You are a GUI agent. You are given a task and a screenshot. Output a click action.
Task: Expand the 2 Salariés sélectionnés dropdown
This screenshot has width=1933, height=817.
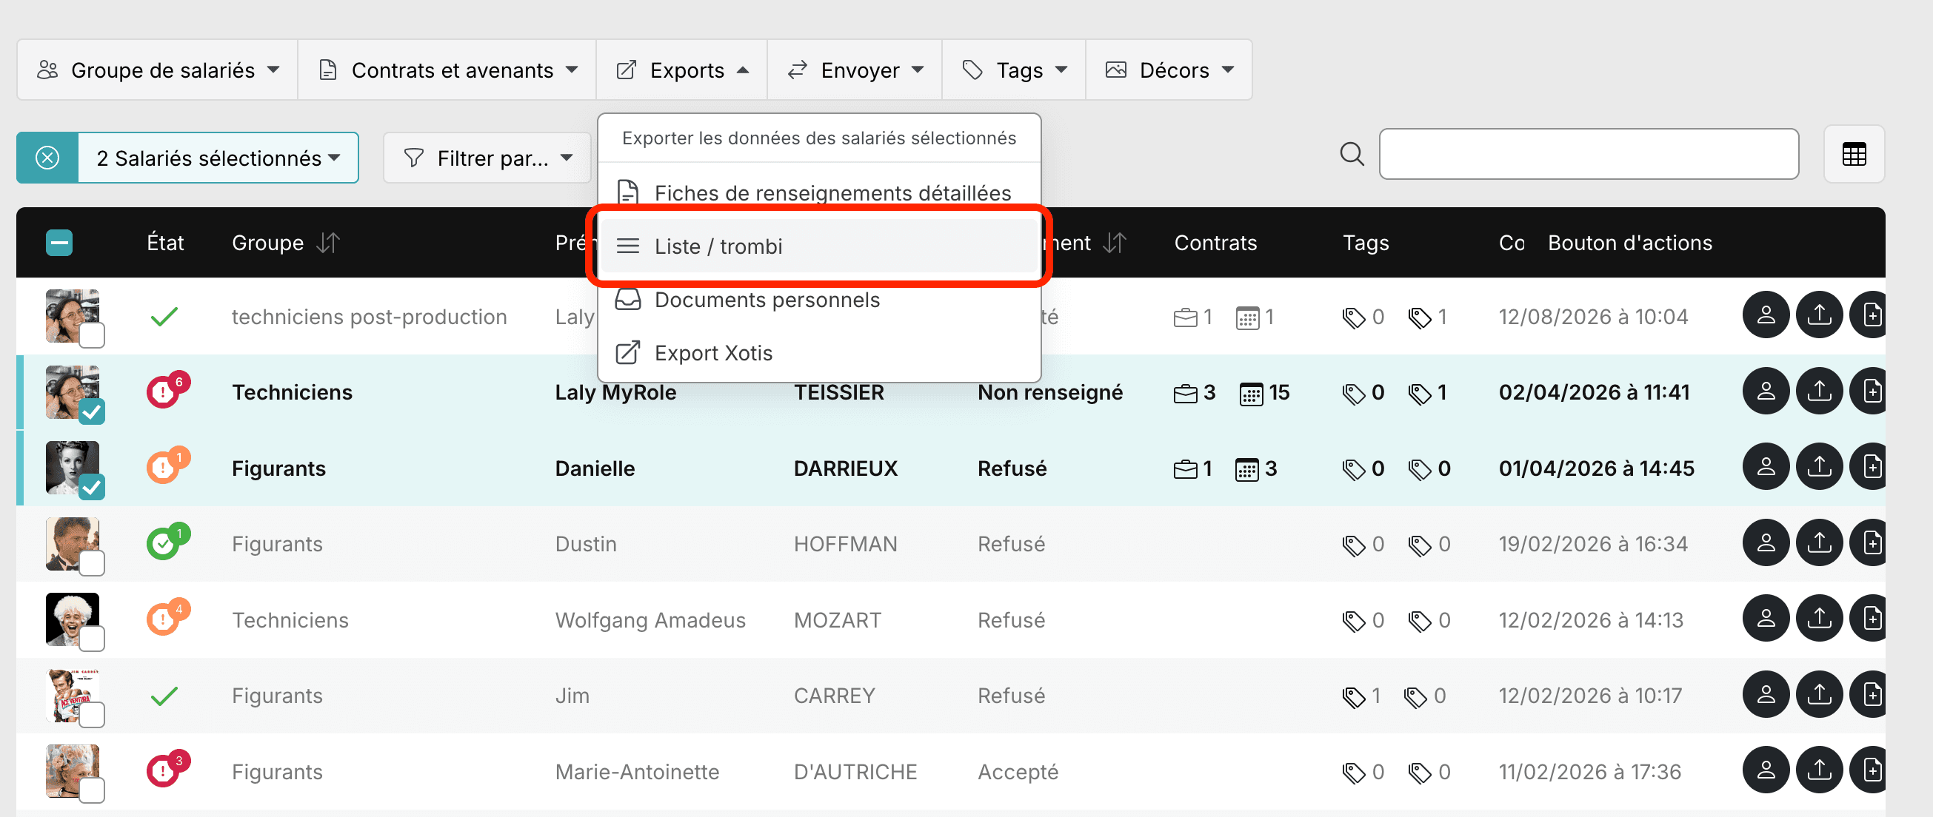point(218,158)
